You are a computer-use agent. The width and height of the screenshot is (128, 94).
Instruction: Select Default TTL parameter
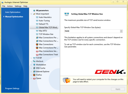pyautogui.click(x=44, y=24)
